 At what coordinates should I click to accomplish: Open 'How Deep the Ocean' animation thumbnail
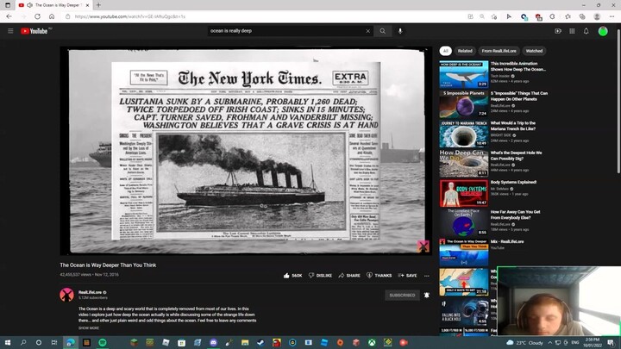464,74
